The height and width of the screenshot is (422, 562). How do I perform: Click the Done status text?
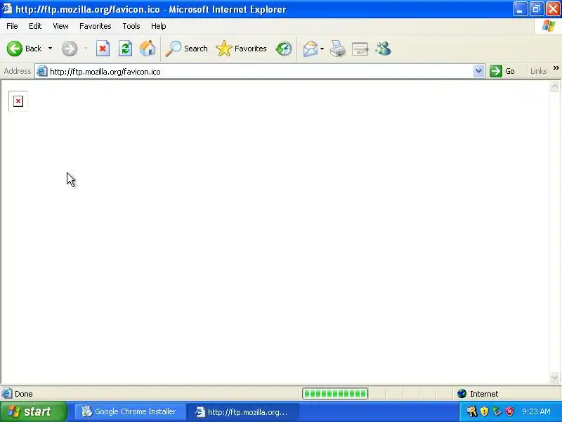pos(24,394)
